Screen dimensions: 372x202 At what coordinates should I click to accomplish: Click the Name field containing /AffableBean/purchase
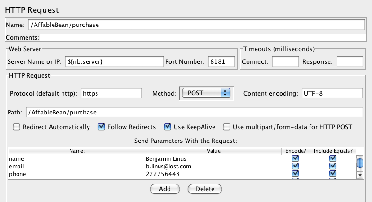pos(195,25)
